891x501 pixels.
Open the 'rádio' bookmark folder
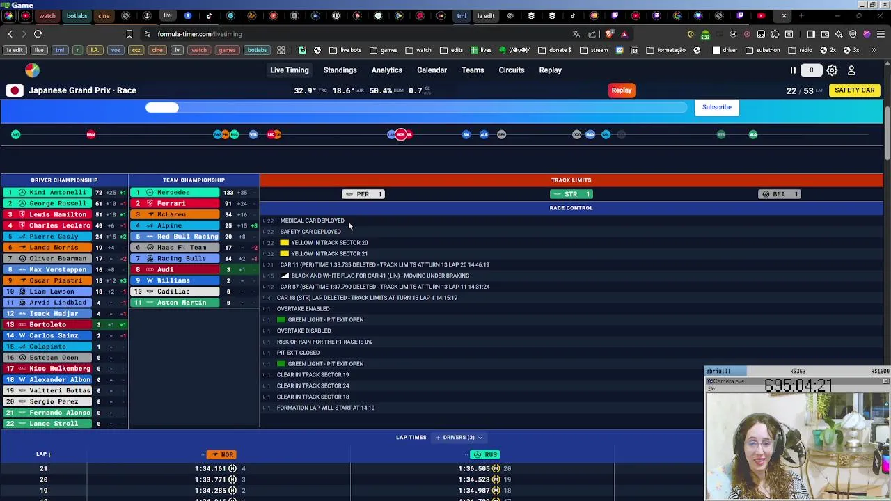click(800, 50)
